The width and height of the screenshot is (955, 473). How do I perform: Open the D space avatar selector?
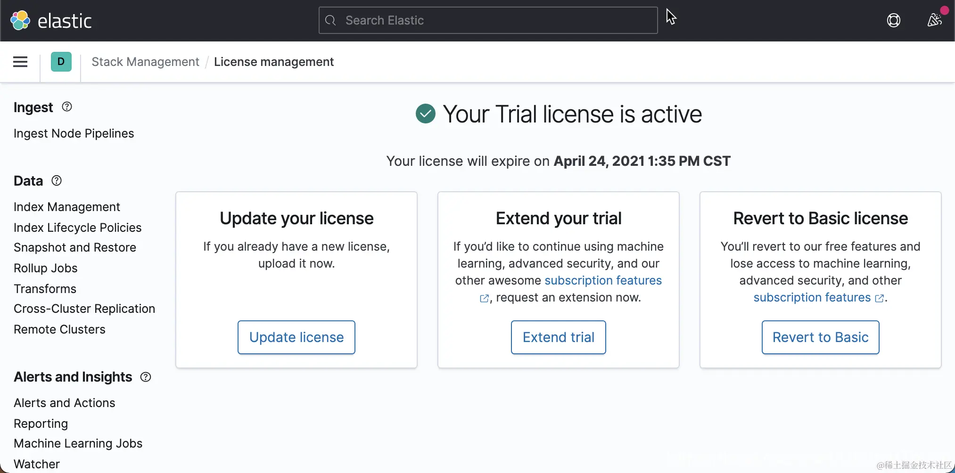click(x=61, y=62)
